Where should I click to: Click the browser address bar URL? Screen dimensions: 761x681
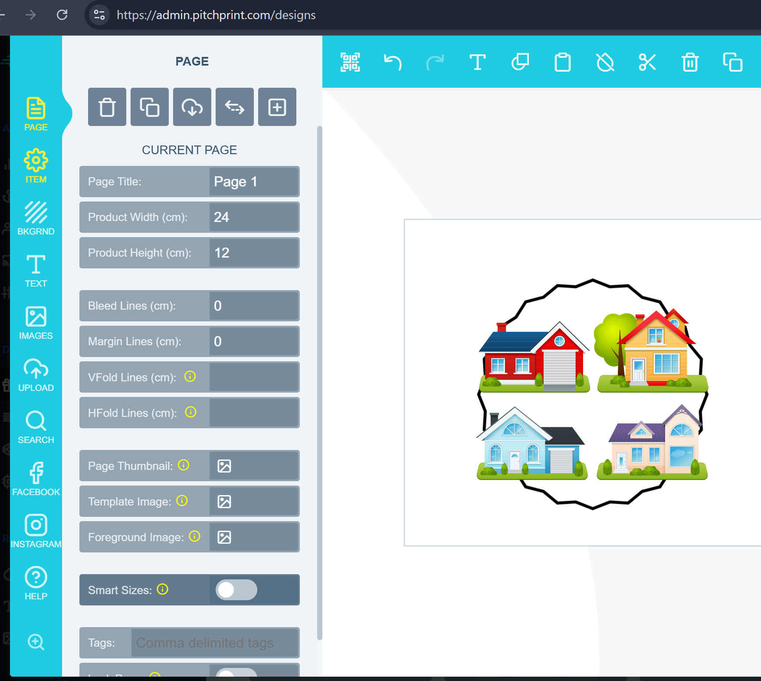216,15
